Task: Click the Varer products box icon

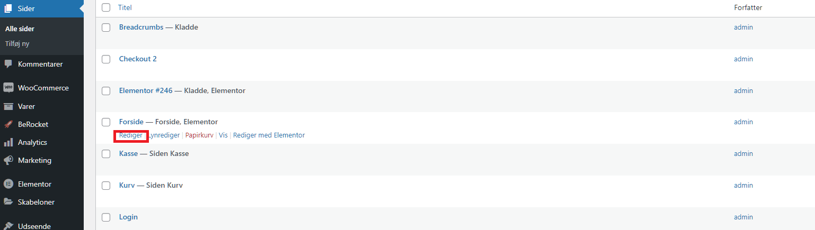Action: coord(8,106)
